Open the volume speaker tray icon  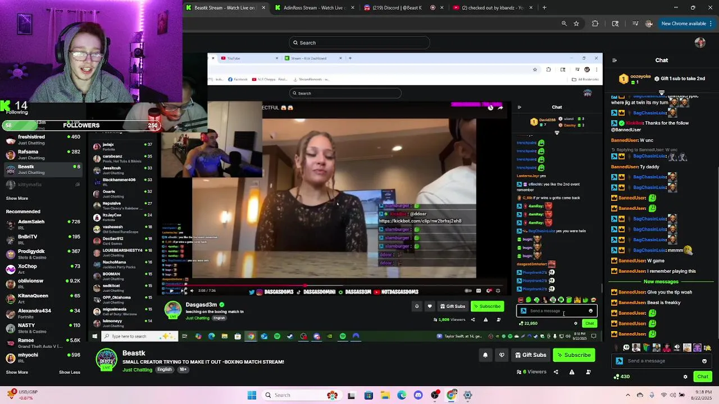(673, 395)
